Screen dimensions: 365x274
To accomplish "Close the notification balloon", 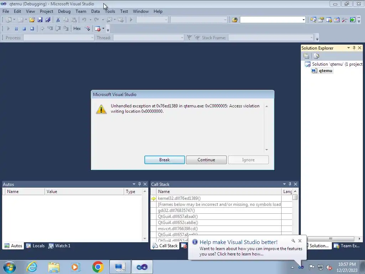I will (300, 241).
